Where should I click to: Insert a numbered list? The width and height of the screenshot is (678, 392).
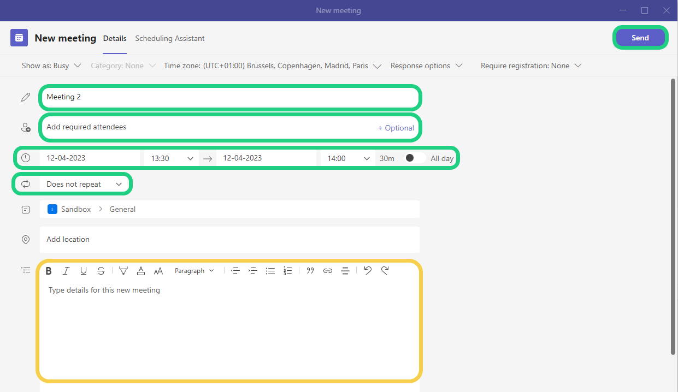click(x=288, y=271)
